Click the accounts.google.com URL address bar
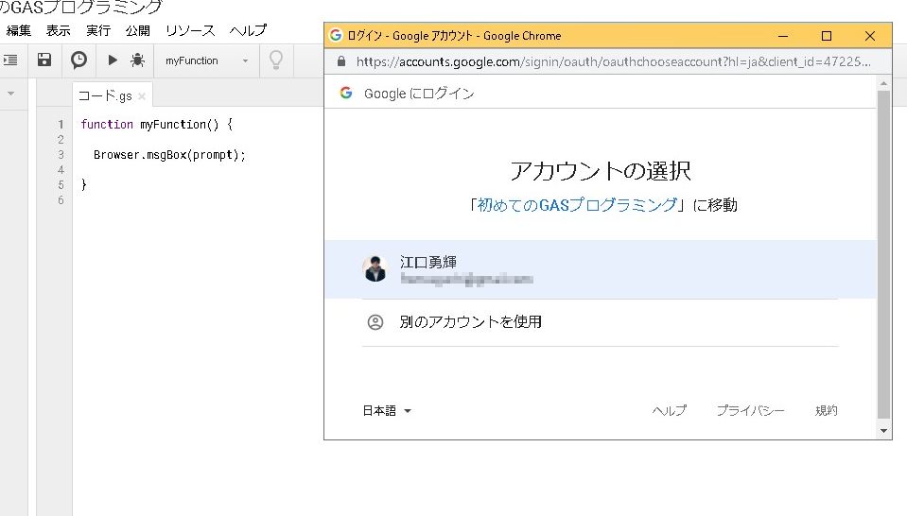 pyautogui.click(x=613, y=61)
